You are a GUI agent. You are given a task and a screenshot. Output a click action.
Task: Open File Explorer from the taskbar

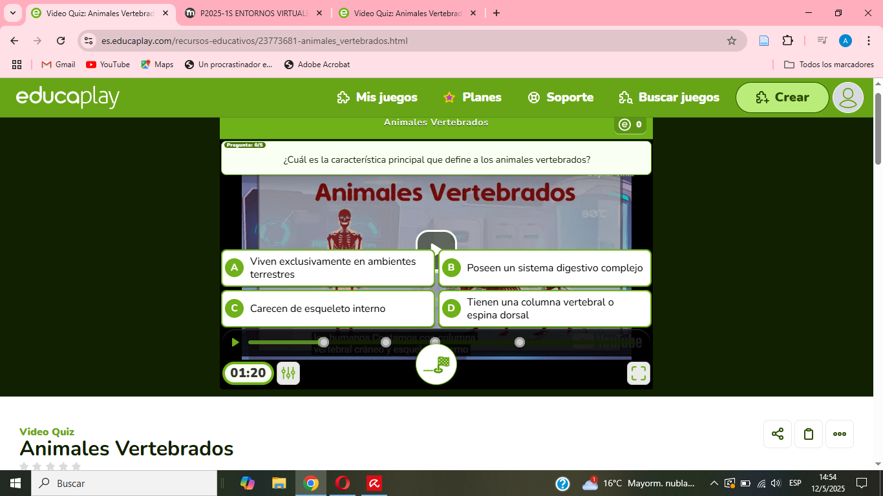(x=279, y=483)
